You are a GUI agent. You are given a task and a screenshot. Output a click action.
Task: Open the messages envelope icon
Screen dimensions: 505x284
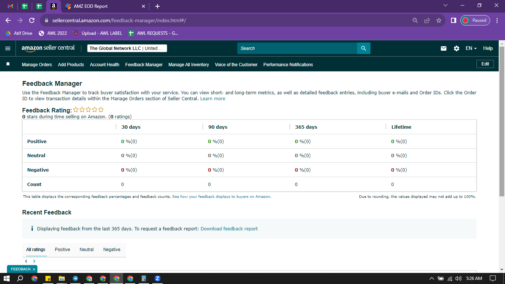pos(444,48)
